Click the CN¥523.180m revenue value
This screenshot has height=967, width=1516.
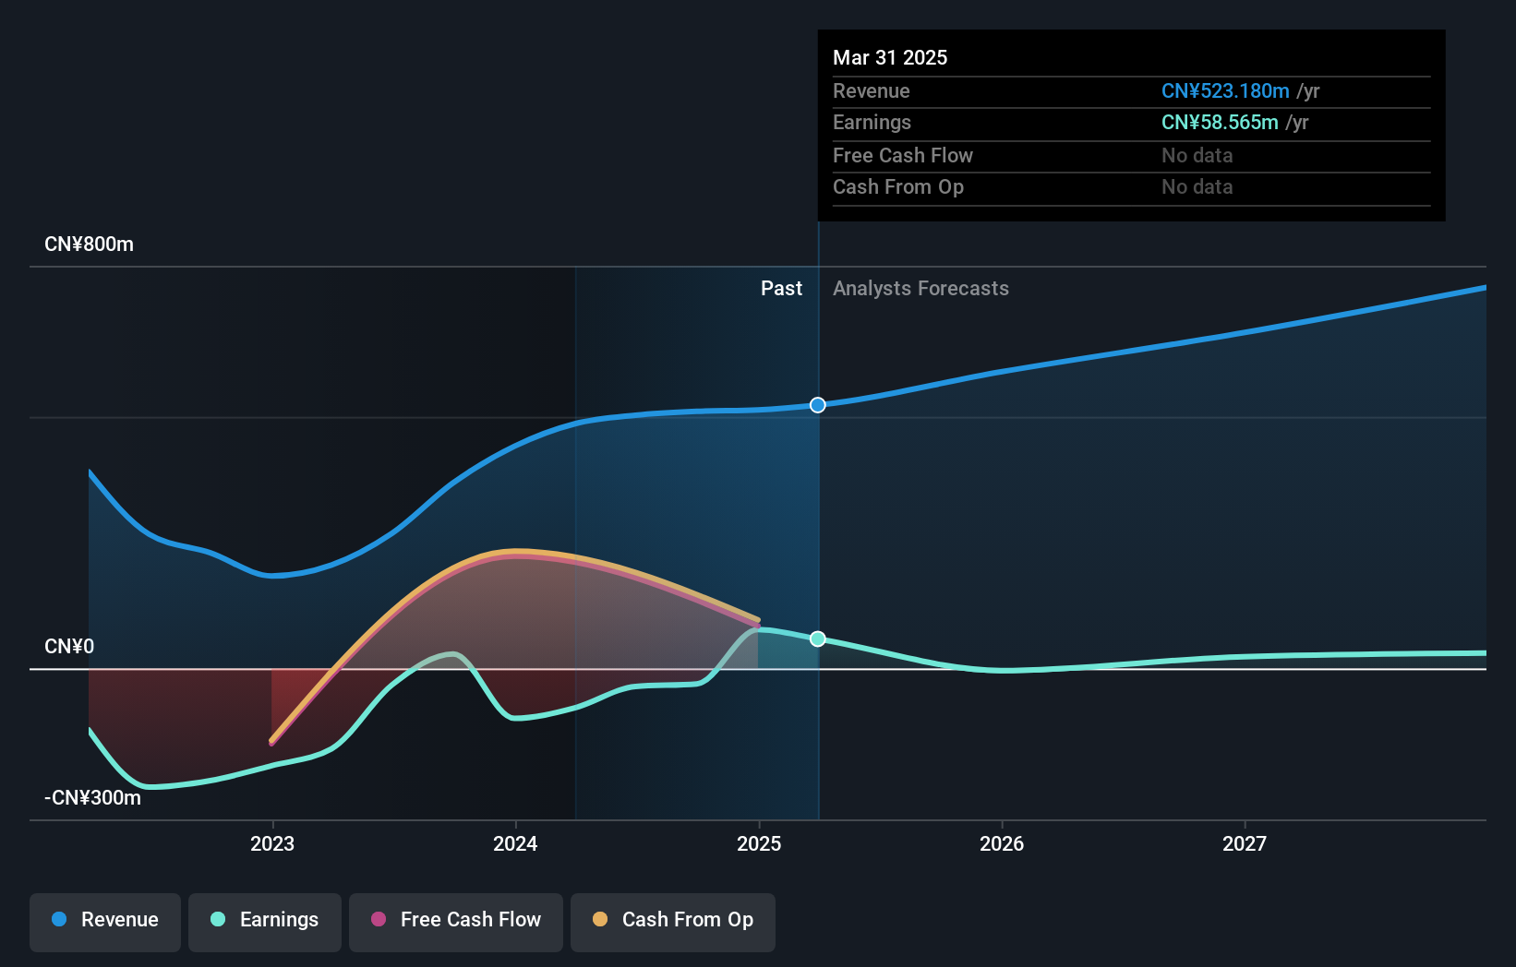point(1225,91)
